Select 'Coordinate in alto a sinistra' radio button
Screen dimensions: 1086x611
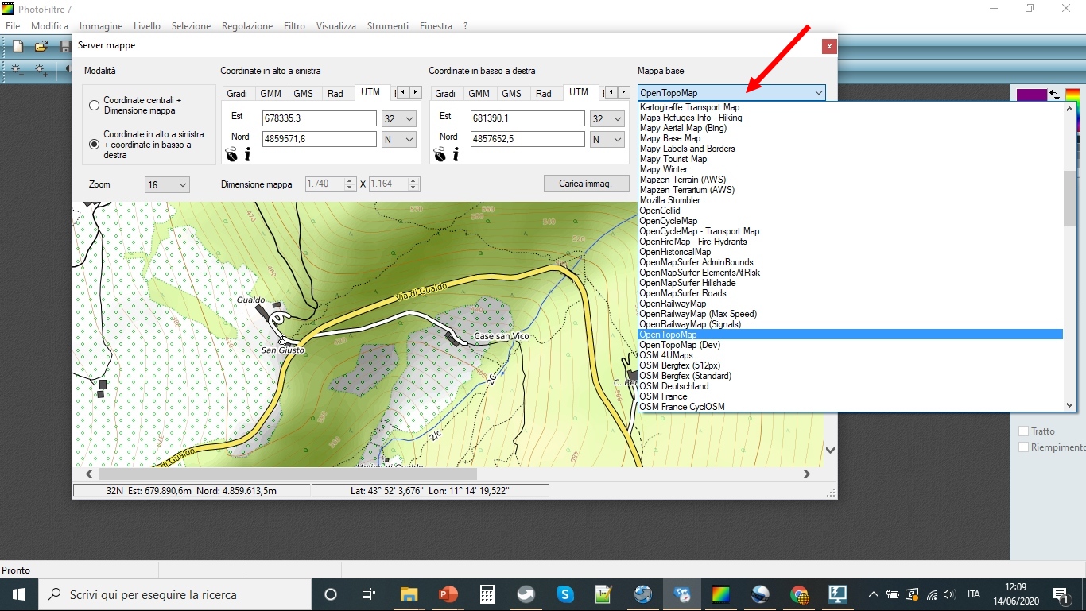[94, 145]
